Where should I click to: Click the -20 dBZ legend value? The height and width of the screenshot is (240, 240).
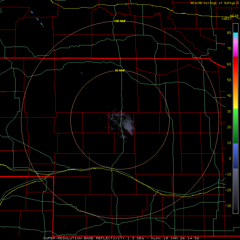coord(228,190)
